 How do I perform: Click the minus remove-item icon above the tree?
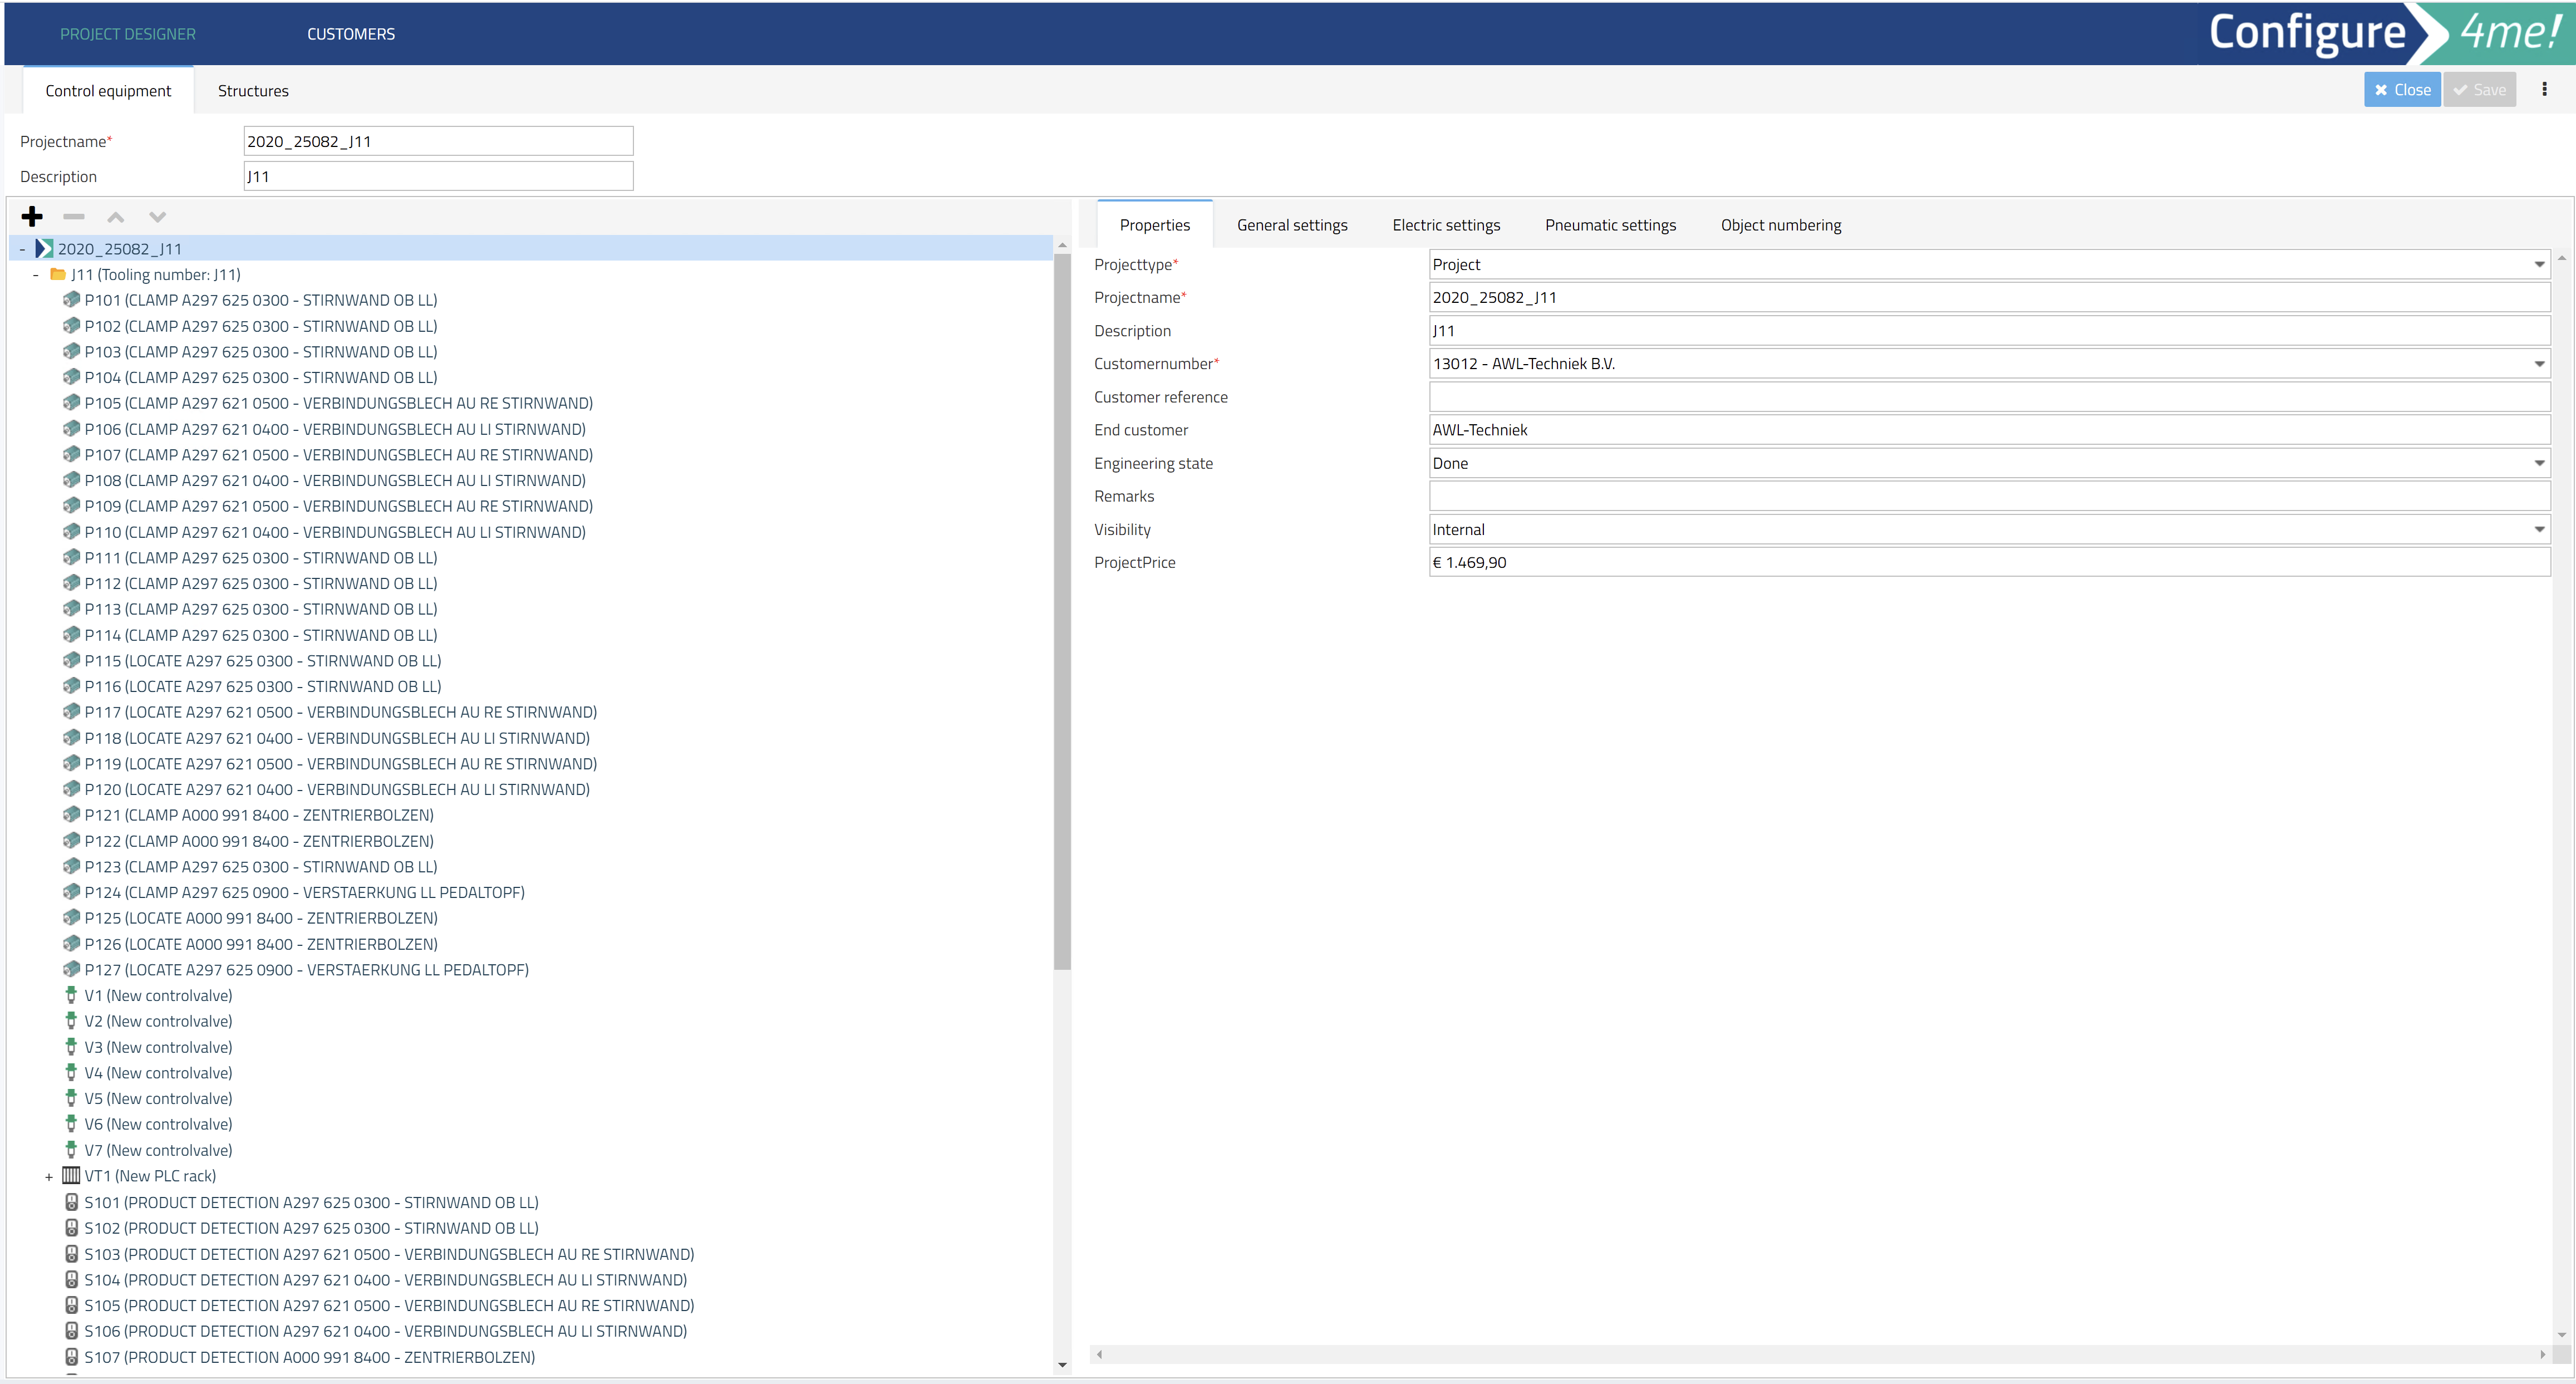(x=74, y=216)
